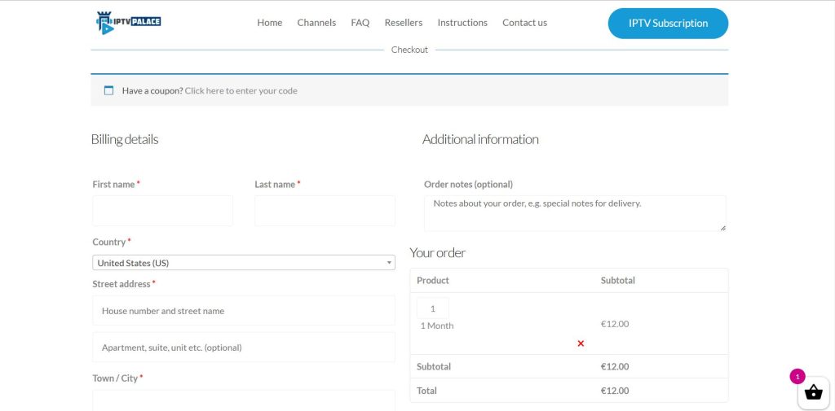
Task: Click the IPTV Palace logo
Action: pyautogui.click(x=128, y=23)
